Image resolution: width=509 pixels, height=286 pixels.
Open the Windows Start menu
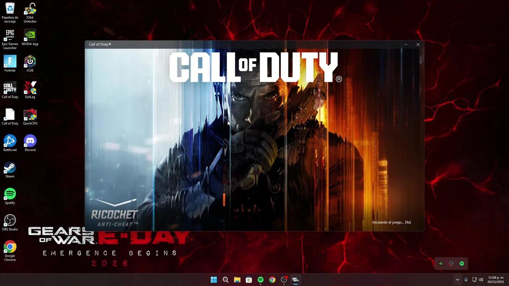pos(214,280)
